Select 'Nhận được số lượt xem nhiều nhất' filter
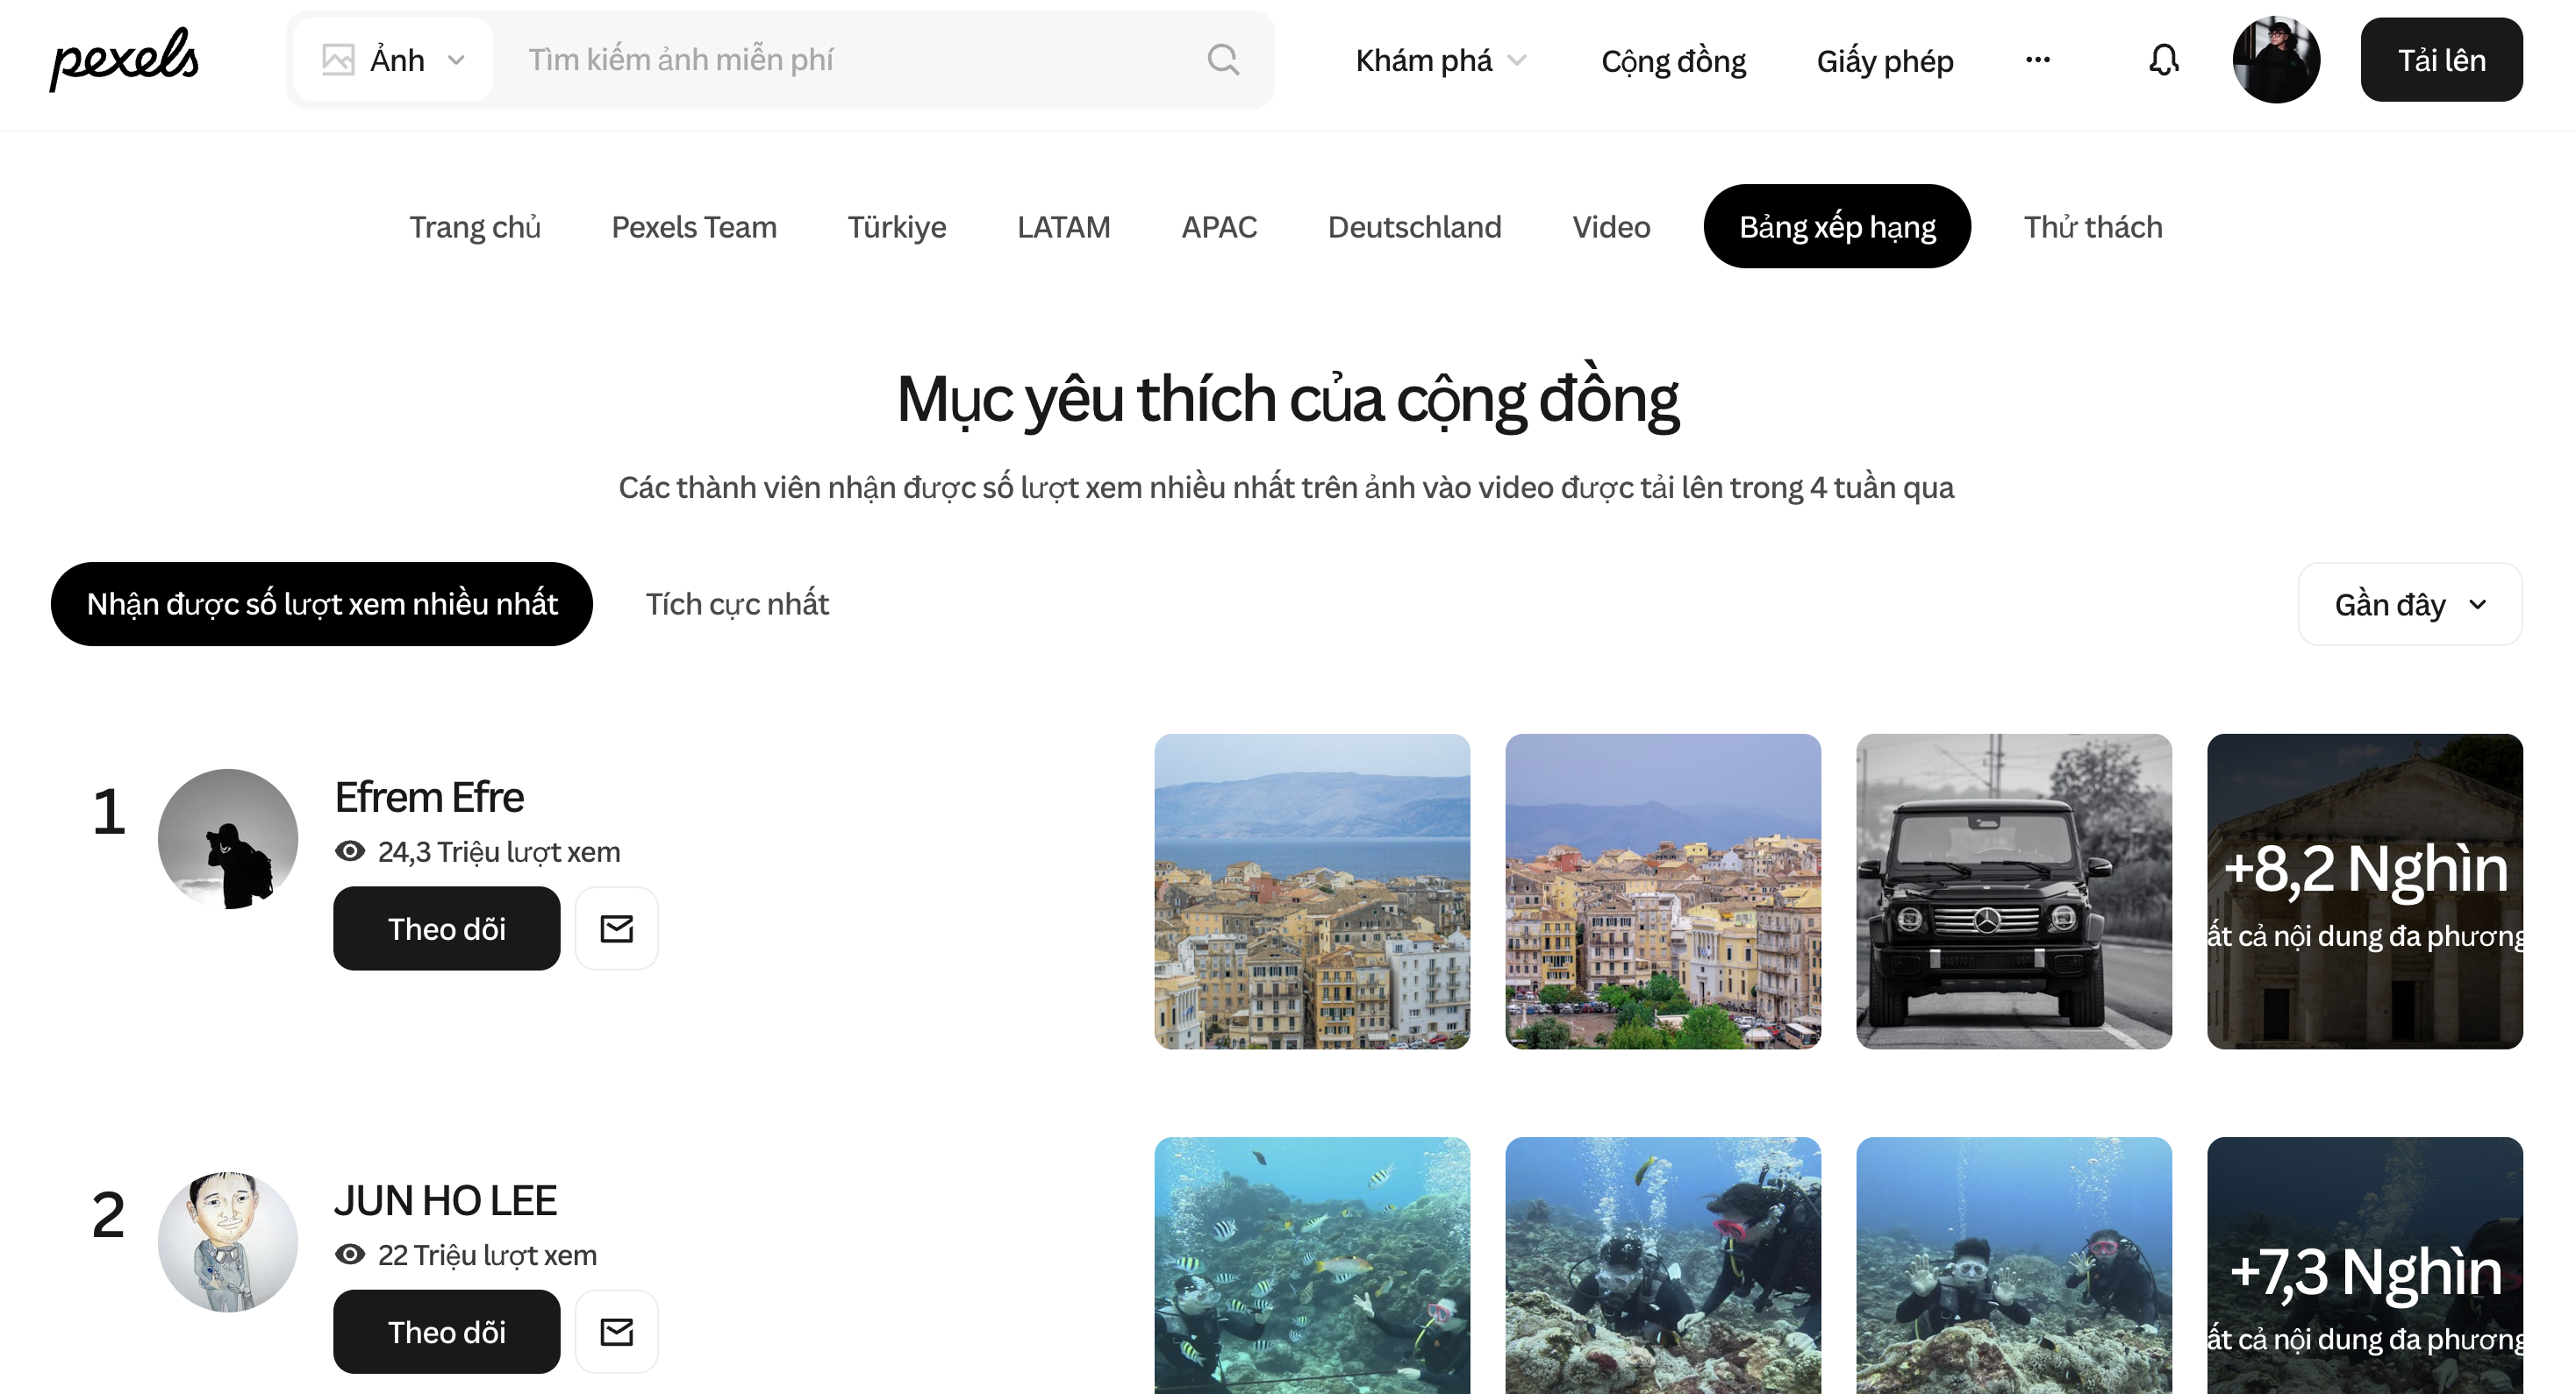This screenshot has height=1394, width=2576. pos(321,603)
